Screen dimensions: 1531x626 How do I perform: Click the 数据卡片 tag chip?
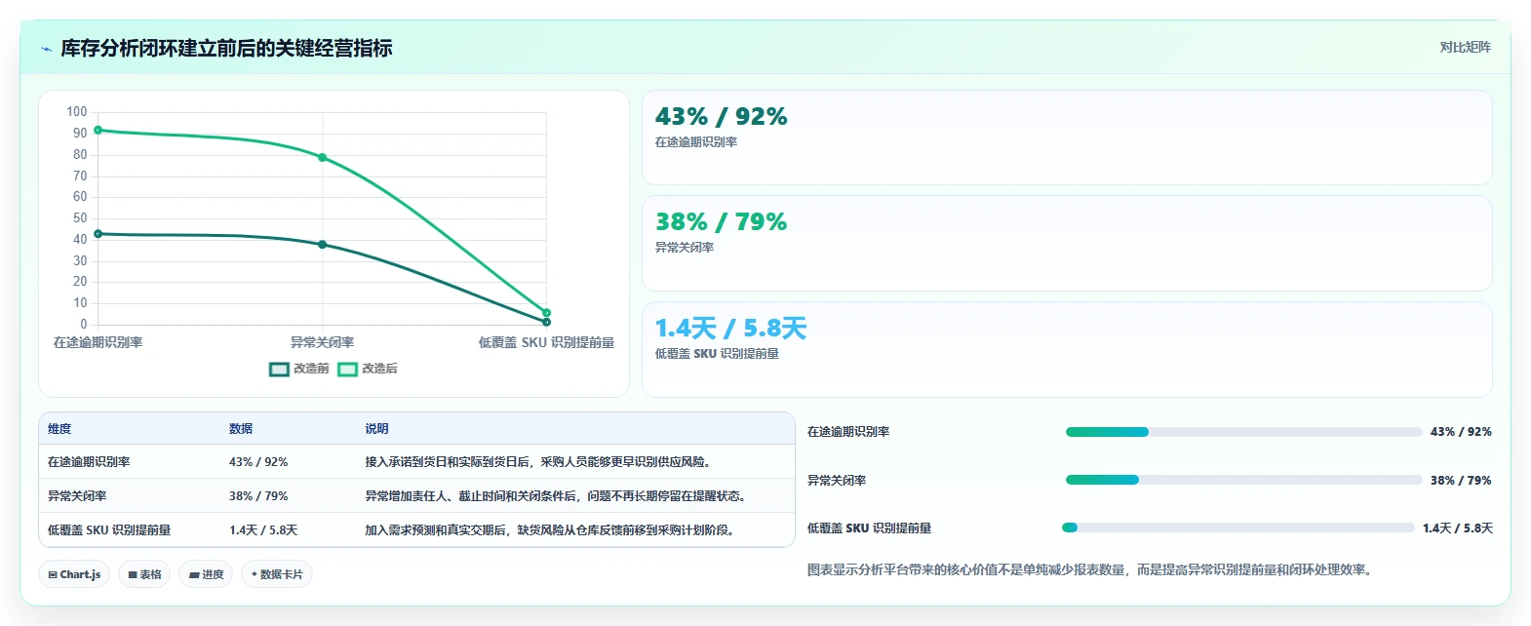tap(277, 574)
